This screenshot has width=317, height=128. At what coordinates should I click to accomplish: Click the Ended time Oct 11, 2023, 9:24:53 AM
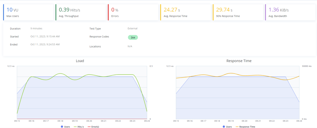45,44
